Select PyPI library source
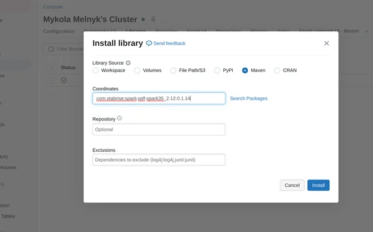This screenshot has width=373, height=232. click(x=217, y=70)
